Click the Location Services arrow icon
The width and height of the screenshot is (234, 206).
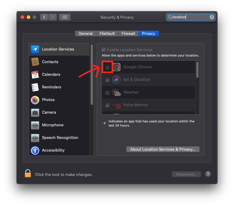click(x=35, y=49)
